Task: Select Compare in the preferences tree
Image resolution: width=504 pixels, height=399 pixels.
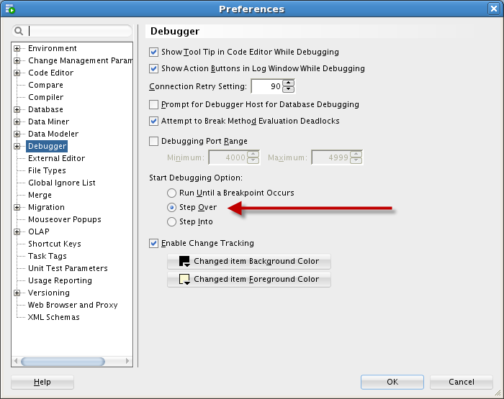Action: click(x=45, y=85)
